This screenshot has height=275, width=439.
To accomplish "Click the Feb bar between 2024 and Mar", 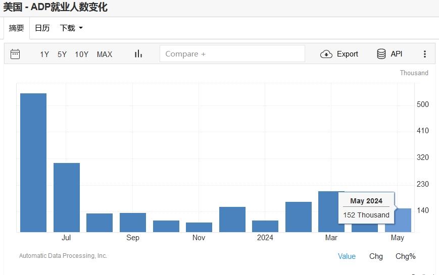I will [299, 217].
